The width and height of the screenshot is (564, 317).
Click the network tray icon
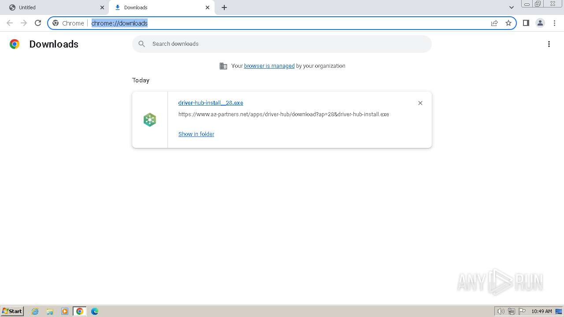pos(511,311)
